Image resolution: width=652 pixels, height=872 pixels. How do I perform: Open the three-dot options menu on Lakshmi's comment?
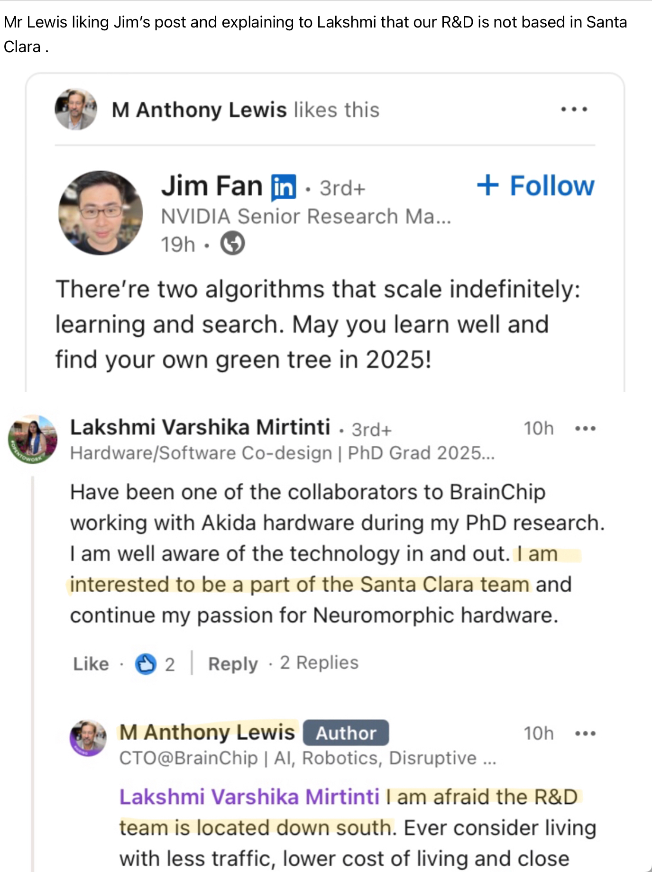coord(585,429)
